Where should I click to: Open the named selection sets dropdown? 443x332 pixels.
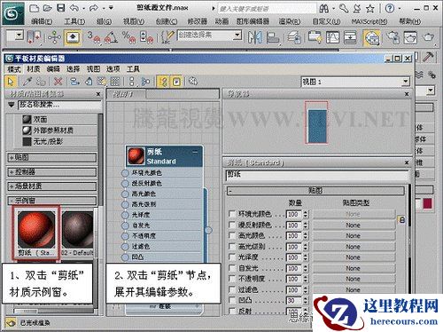pos(237,36)
